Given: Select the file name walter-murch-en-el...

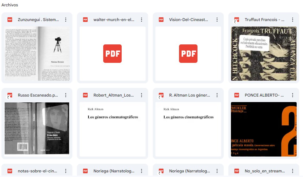Looking at the screenshot, I should click(x=114, y=20).
